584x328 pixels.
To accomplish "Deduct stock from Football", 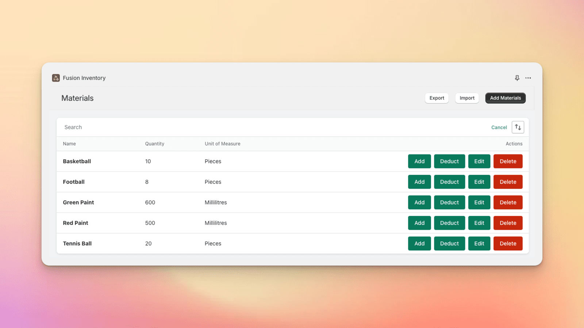I will 449,182.
